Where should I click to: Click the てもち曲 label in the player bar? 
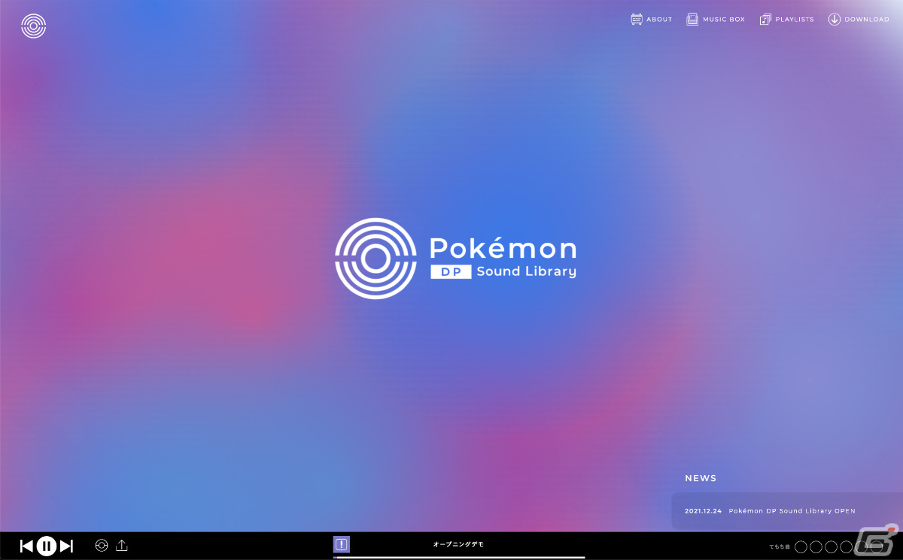coord(780,546)
